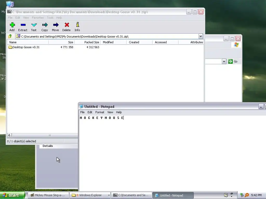Screen dimensions: 266x199
Task: Switch to 7-Zip taskbar button
Action: (132, 195)
